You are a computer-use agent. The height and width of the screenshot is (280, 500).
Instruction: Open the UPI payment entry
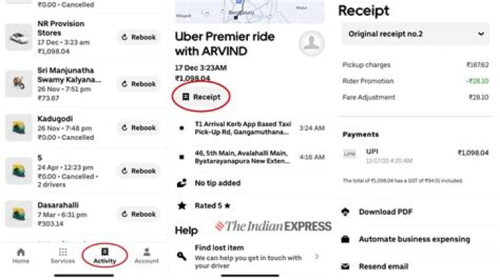coord(415,156)
